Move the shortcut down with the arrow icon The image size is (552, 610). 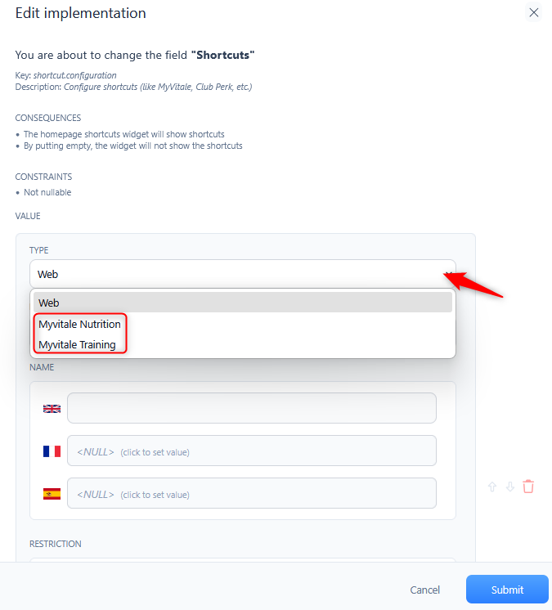[510, 487]
